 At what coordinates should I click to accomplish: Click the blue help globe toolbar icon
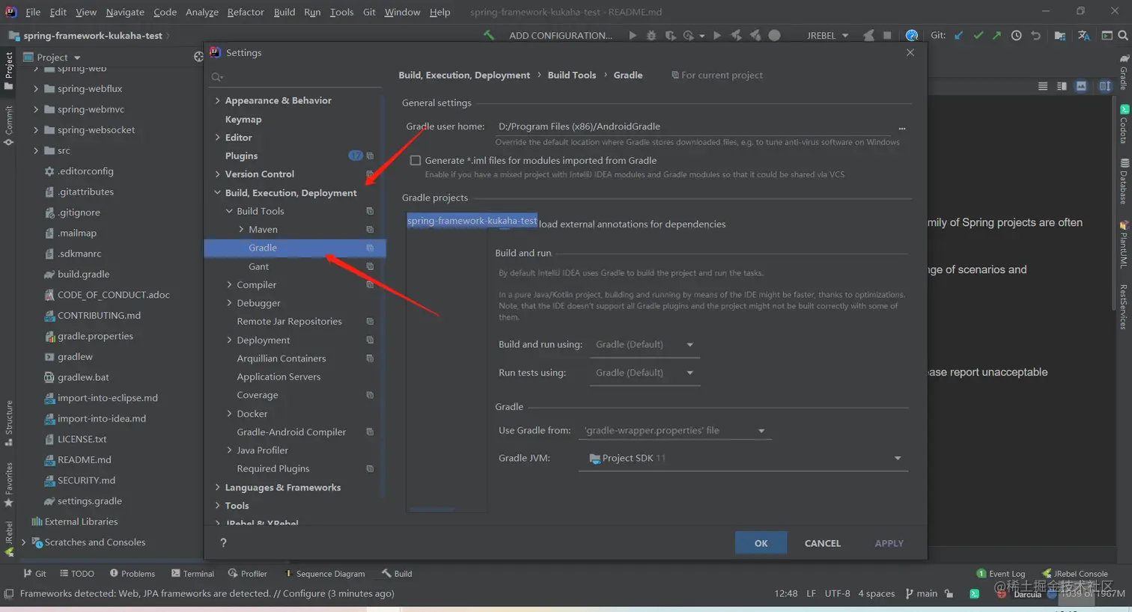coord(911,35)
